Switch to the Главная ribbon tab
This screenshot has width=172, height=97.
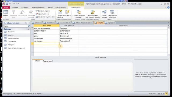tap(15, 8)
